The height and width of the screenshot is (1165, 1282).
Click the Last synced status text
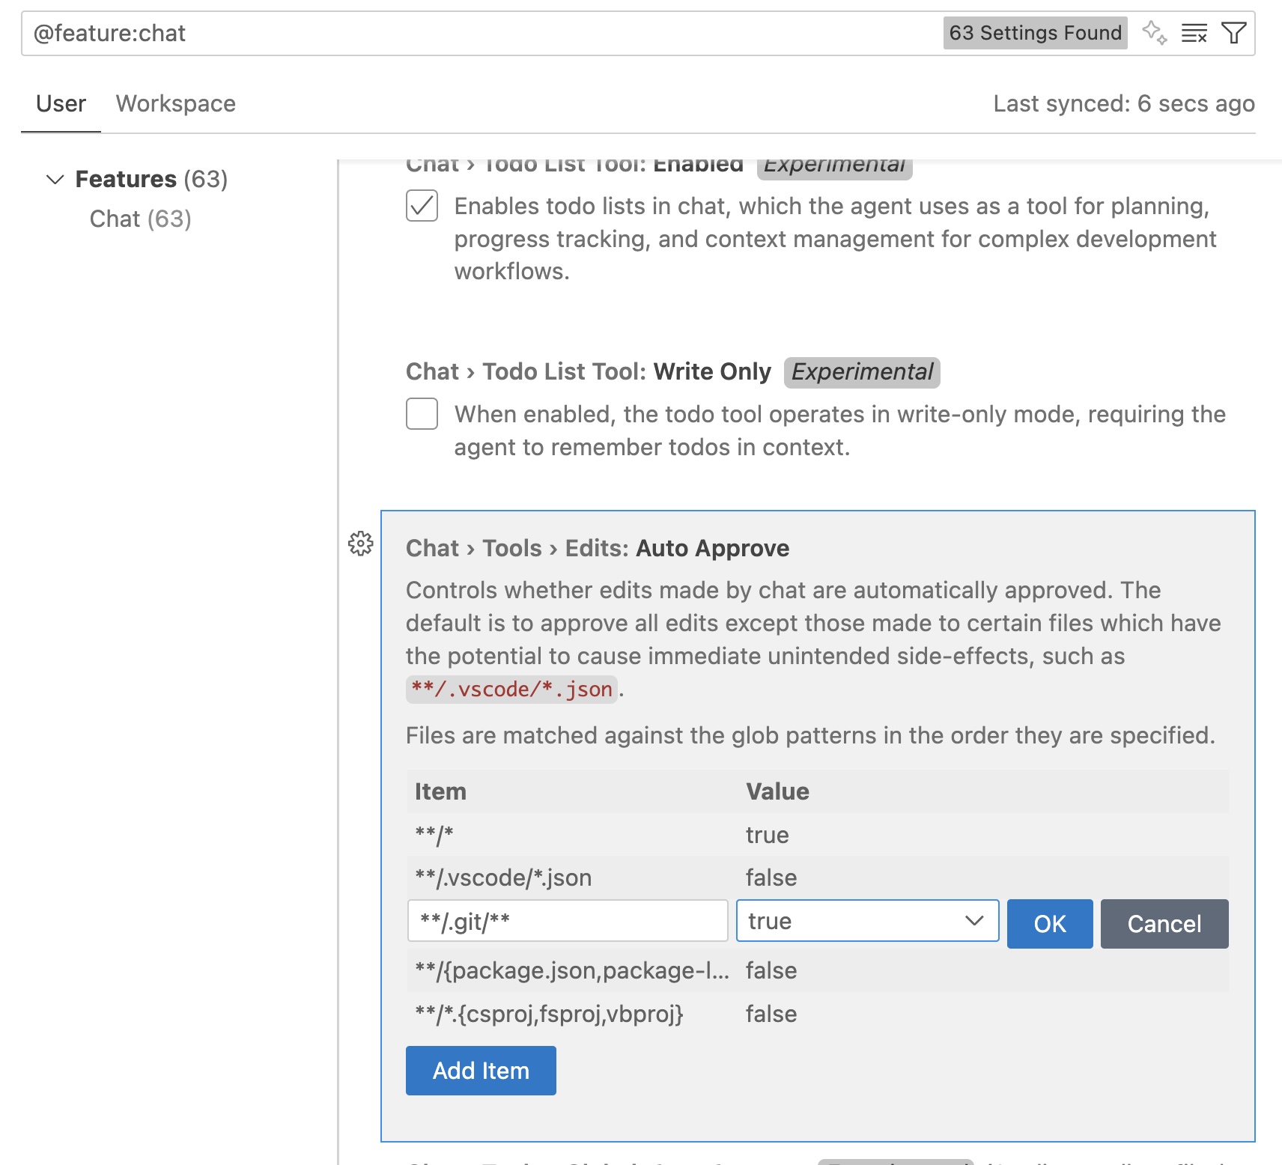click(x=1123, y=103)
